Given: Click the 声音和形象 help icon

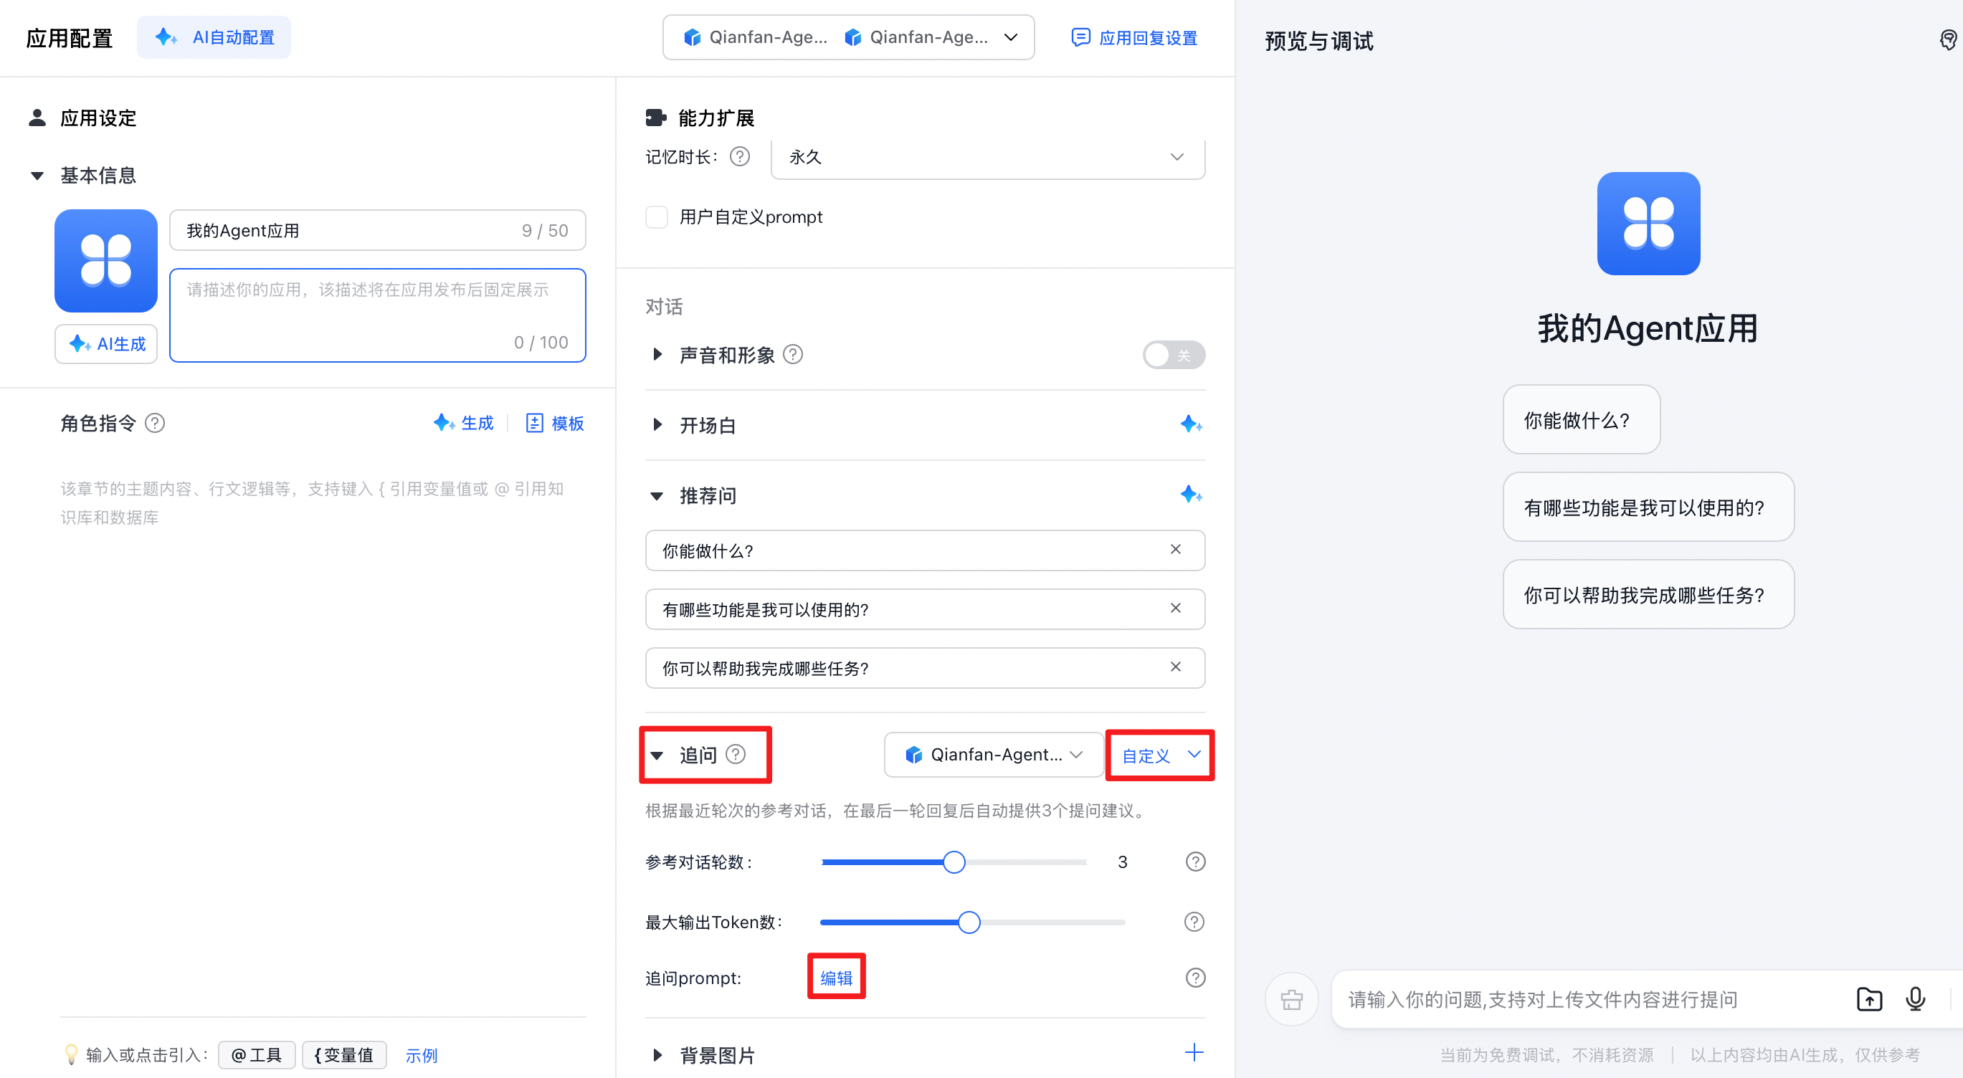Looking at the screenshot, I should 792,355.
